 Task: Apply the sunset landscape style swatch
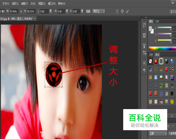pyautogui.click(x=161, y=77)
